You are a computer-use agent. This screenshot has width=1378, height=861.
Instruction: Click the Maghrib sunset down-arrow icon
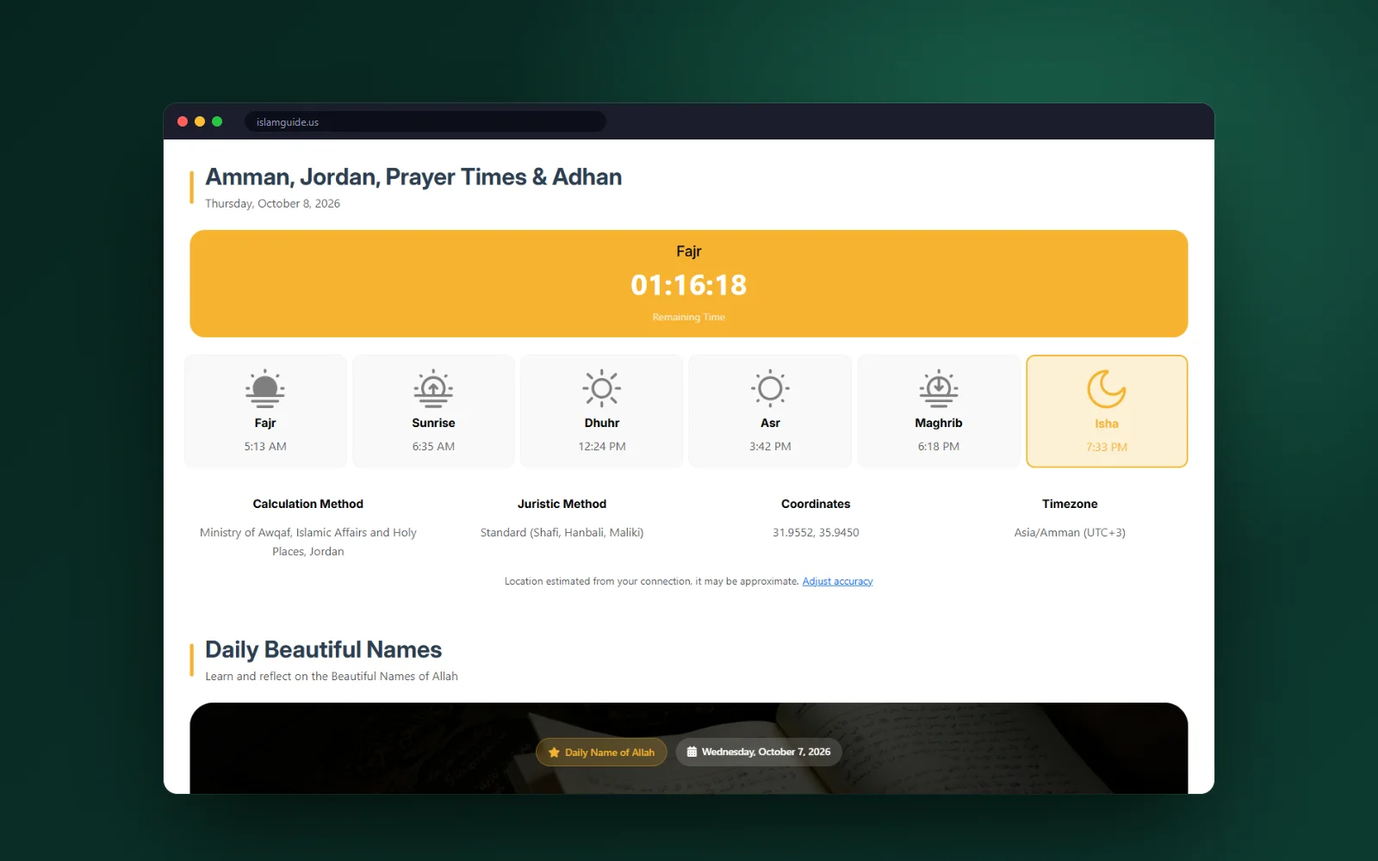click(x=939, y=388)
